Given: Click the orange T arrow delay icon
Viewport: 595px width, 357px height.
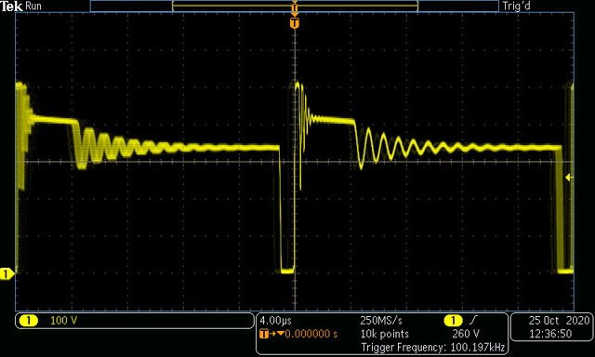Looking at the screenshot, I should (271, 334).
